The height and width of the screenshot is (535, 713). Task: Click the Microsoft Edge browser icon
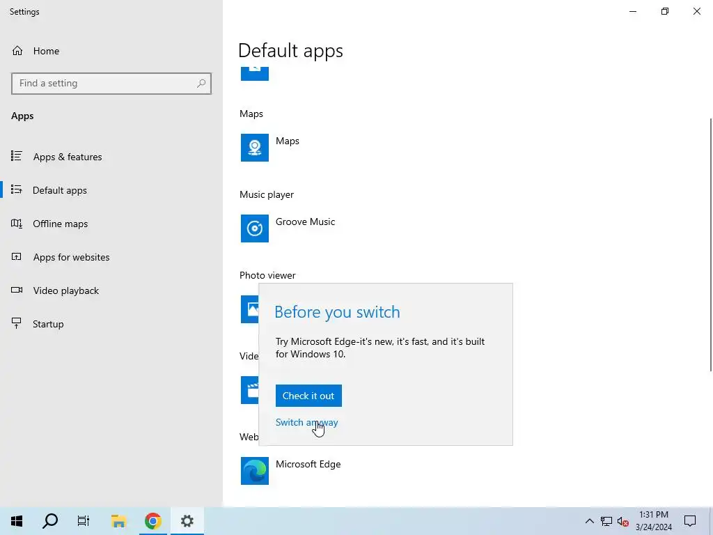(x=255, y=471)
